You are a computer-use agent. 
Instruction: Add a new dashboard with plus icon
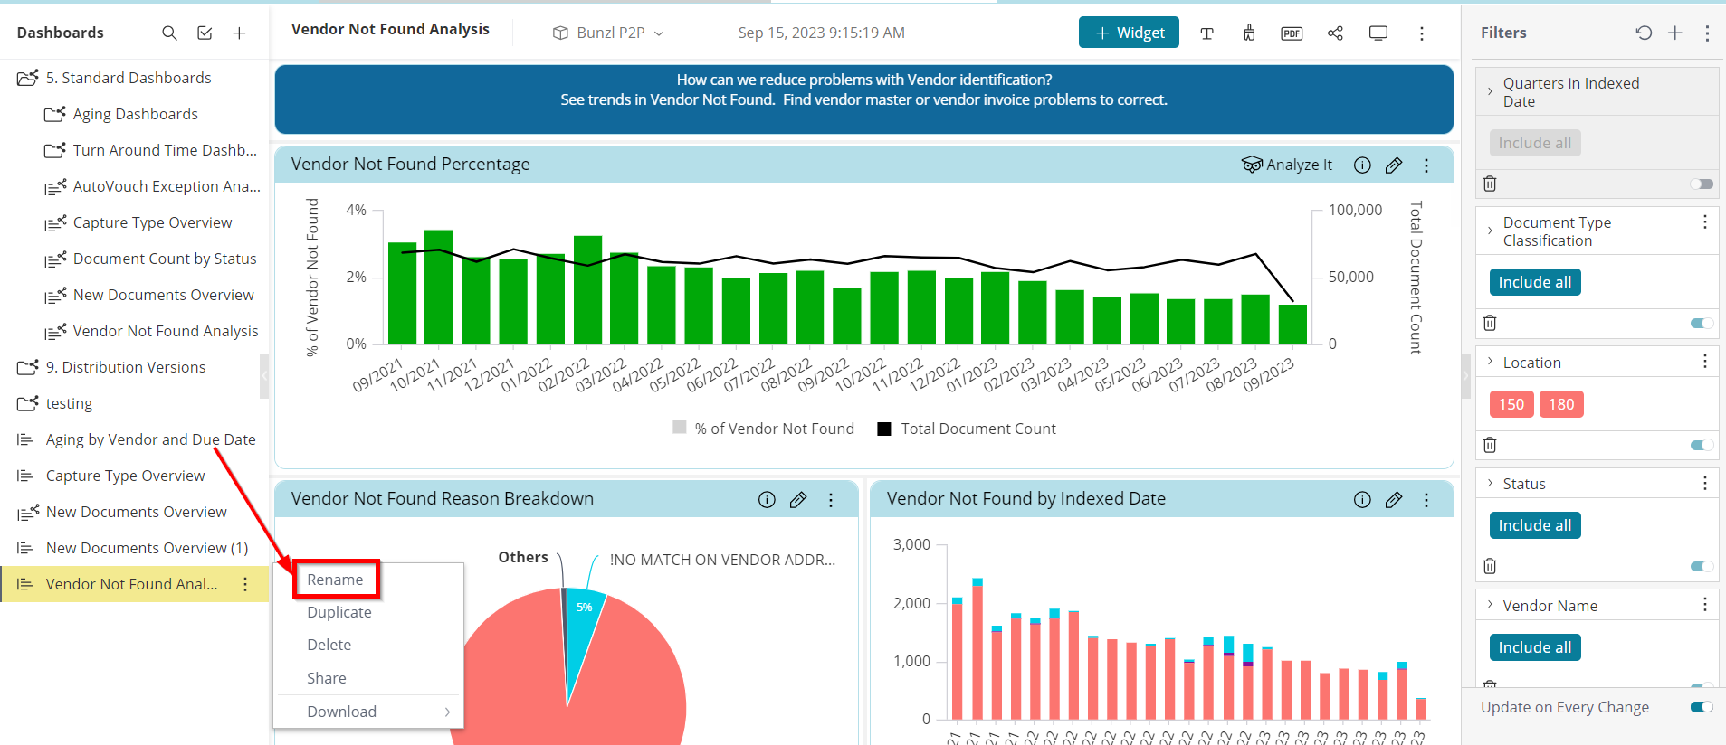239,33
